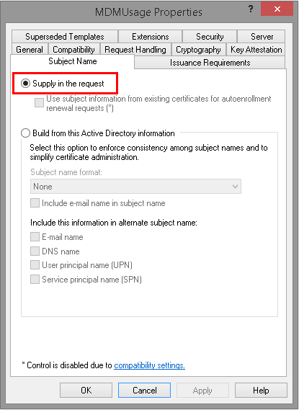Viewport: 299px width, 410px height.
Task: Select Supply in the request radio button
Action: point(26,84)
